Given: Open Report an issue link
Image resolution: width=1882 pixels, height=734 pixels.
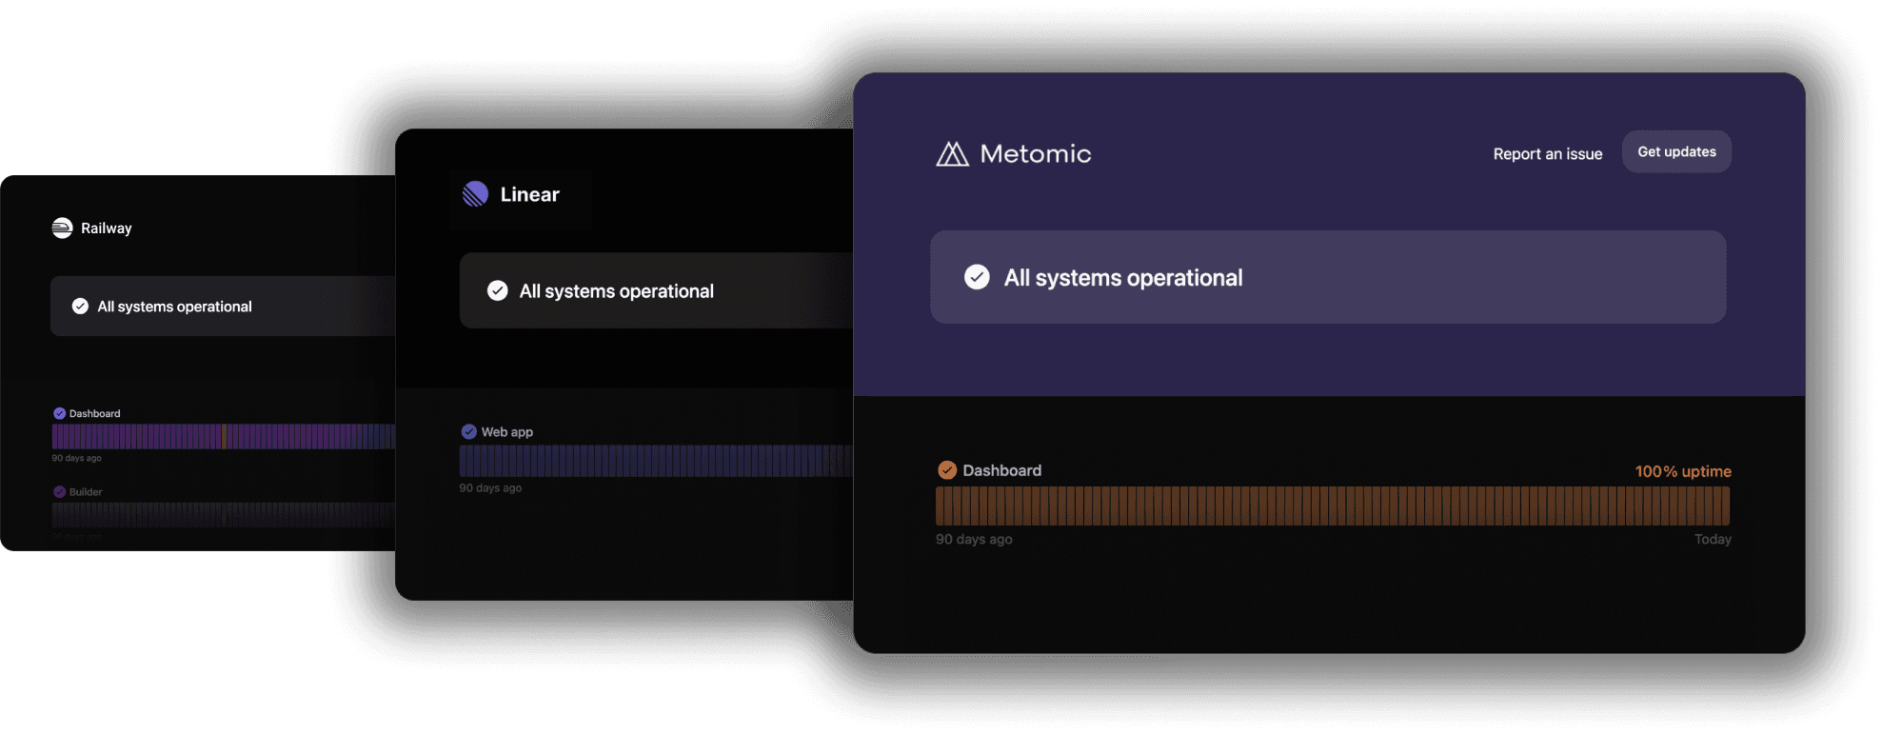Looking at the screenshot, I should click(1547, 153).
